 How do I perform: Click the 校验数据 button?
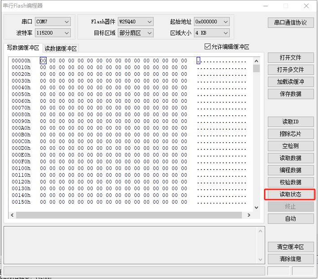[290, 183]
